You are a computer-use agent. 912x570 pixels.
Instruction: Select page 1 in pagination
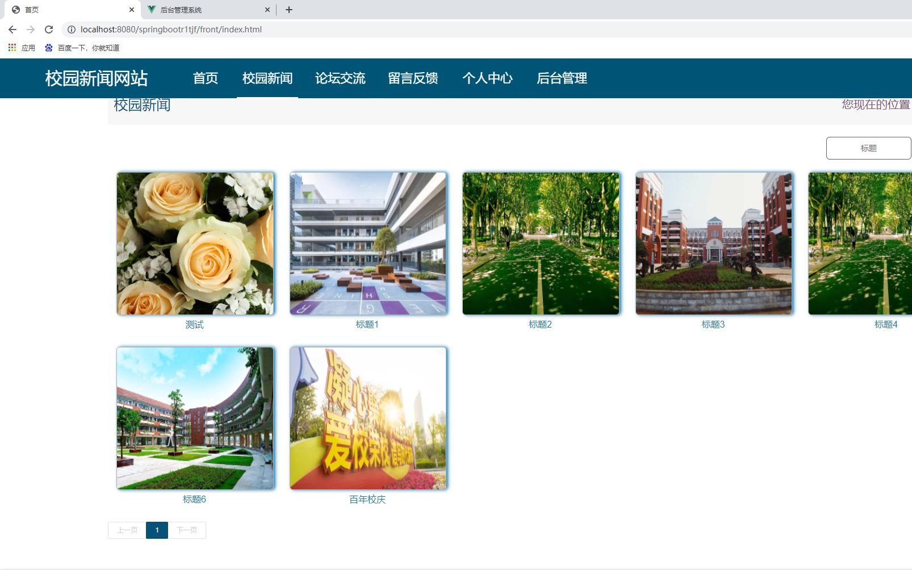click(157, 530)
